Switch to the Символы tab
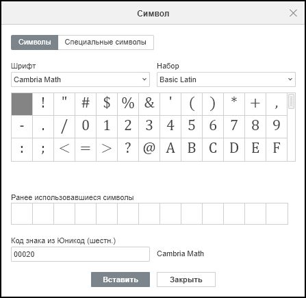The image size is (306, 298). coord(34,42)
